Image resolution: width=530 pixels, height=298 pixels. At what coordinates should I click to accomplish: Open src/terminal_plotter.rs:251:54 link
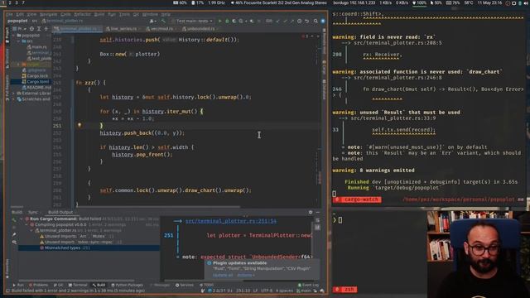[230, 221]
